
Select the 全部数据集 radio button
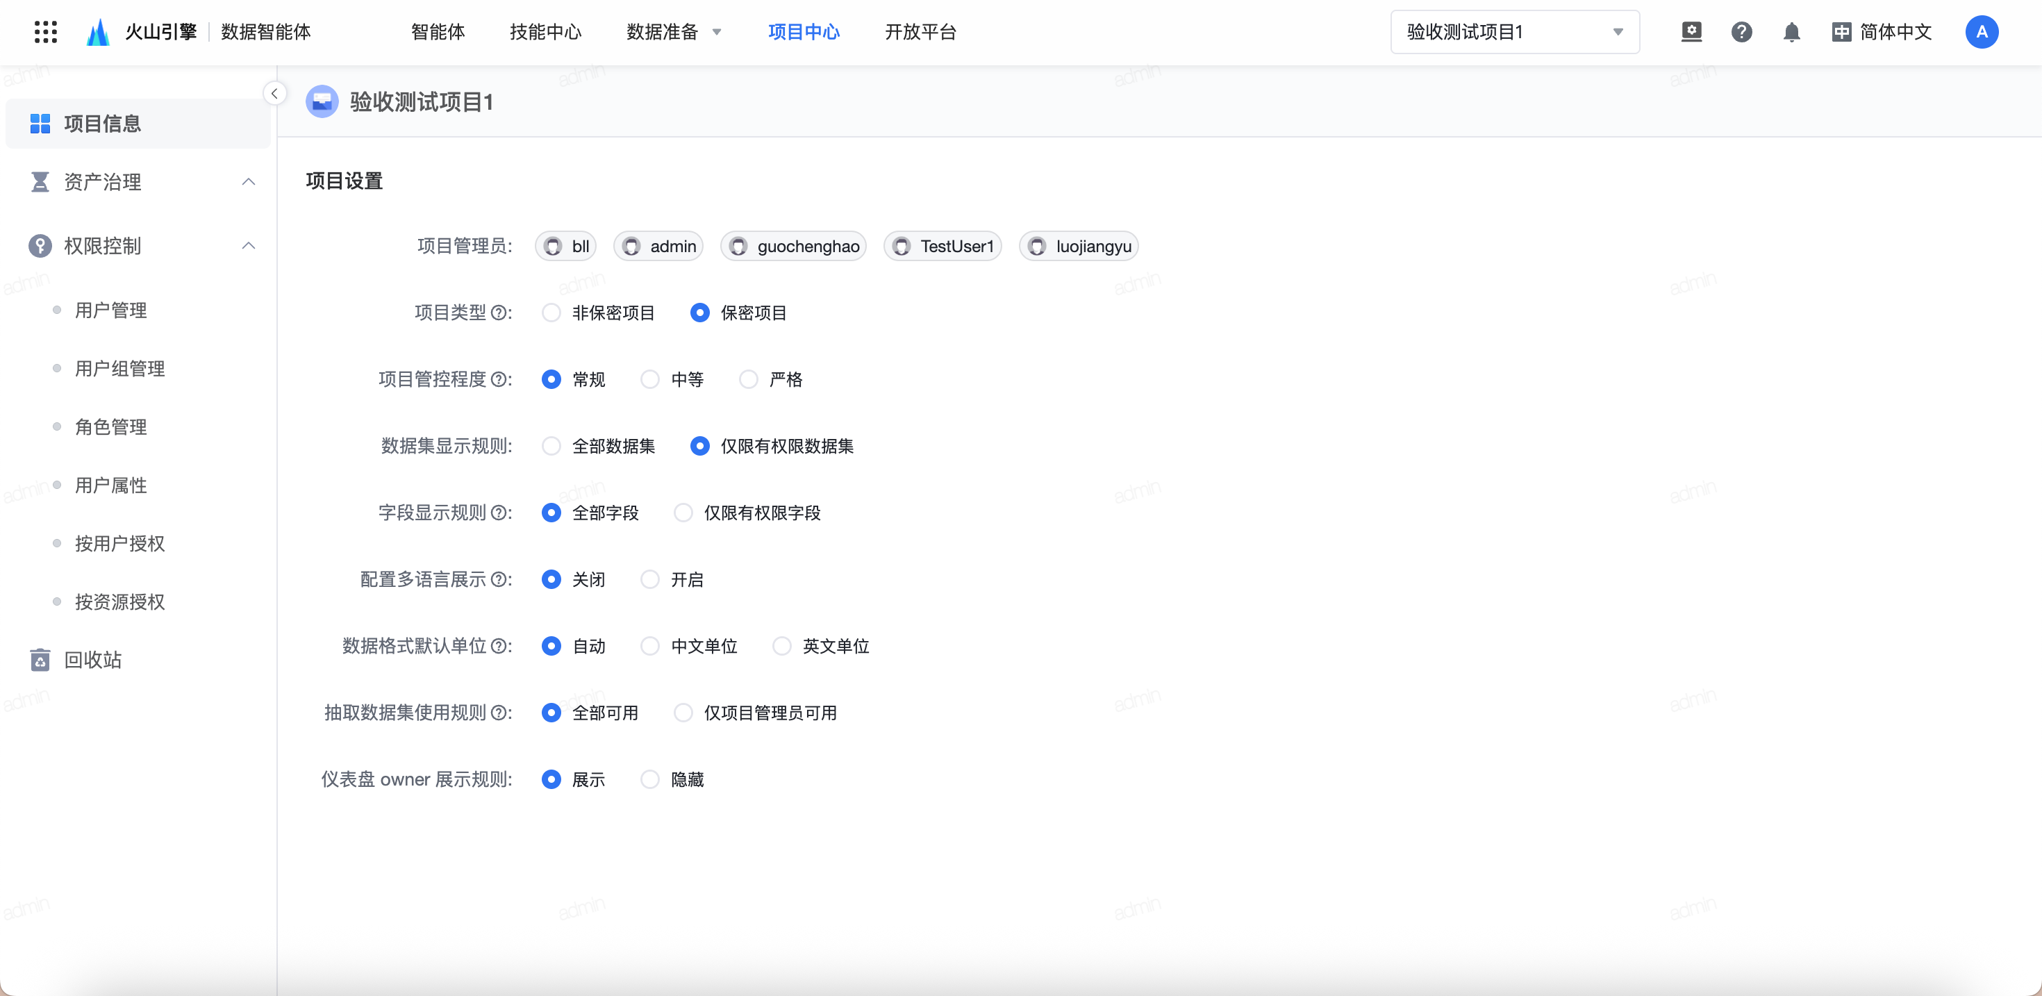551,447
